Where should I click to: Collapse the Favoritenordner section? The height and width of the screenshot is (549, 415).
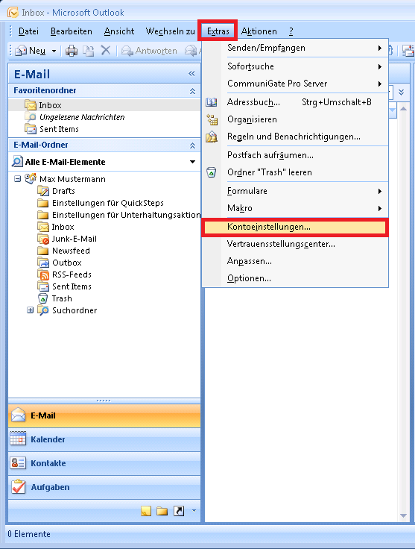[x=192, y=91]
